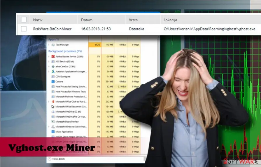The image size is (261, 167).
Task: Click the 23.2 MB memory value for Office Click-to-Run
Action: 109,101
